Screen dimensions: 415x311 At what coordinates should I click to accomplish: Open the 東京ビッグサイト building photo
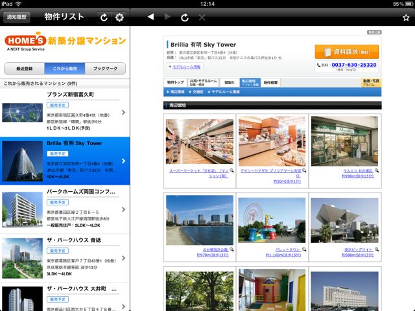pos(344,220)
